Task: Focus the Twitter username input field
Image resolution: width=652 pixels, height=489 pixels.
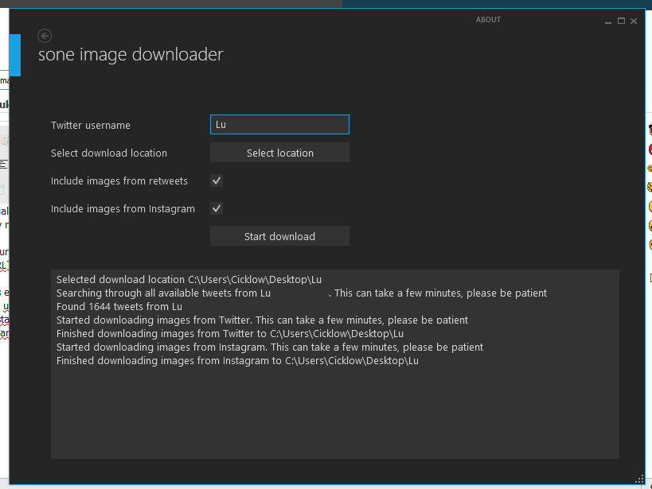Action: point(279,125)
